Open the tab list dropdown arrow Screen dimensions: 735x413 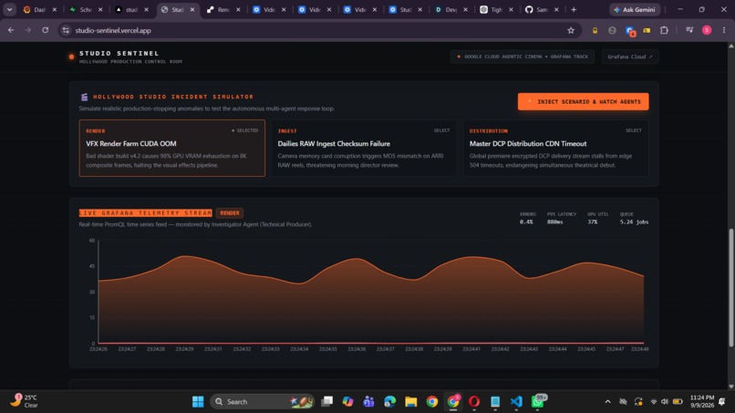tap(9, 9)
